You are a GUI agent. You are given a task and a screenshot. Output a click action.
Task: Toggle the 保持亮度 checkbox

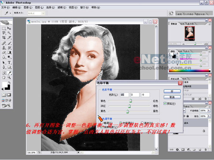pos(102,127)
